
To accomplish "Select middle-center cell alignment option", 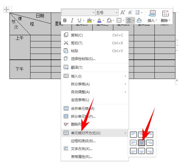I will pyautogui.click(x=142, y=143).
